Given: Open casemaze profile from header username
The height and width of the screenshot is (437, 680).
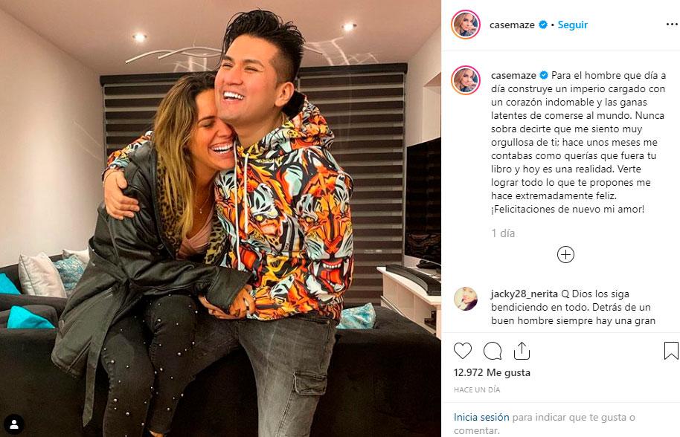Looking at the screenshot, I should click(512, 25).
